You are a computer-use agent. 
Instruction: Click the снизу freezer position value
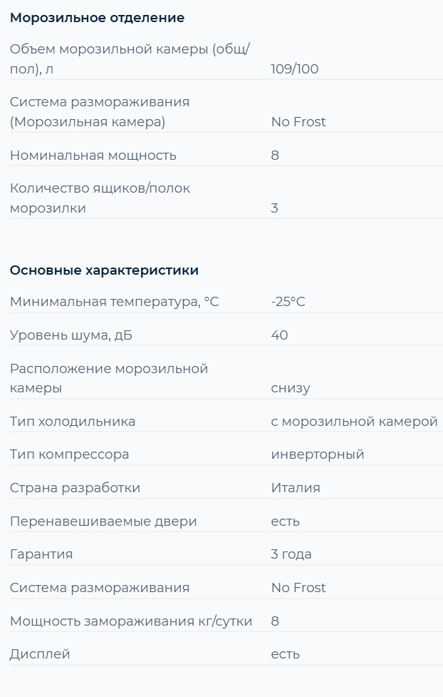coord(291,388)
